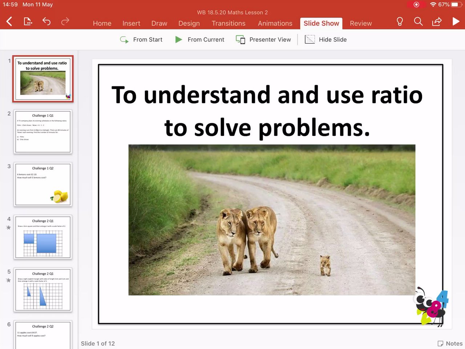Tap the From Start label
This screenshot has height=349, width=465.
(x=148, y=40)
